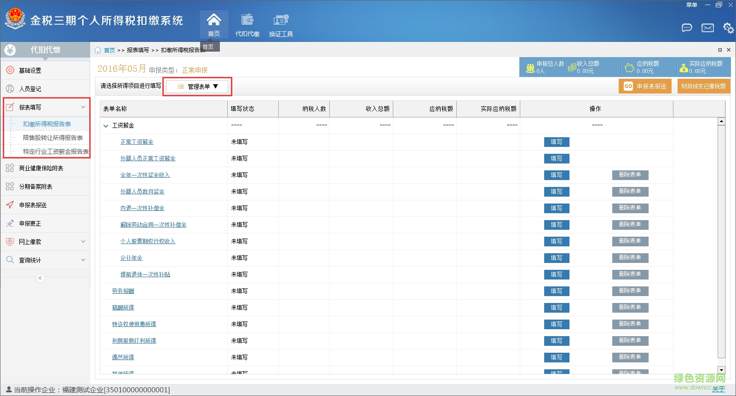Click the orange 申报表报送 button
Viewport: 736px width, 396px height.
point(645,86)
